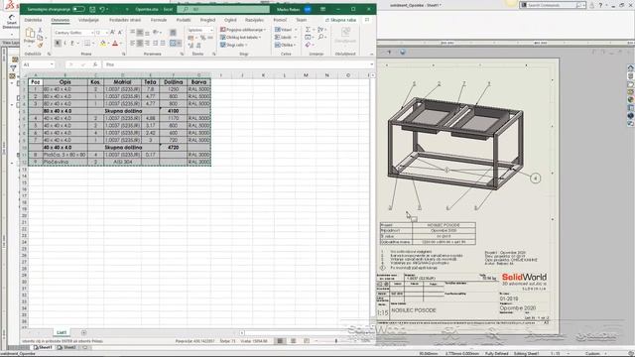Toggle Underline formatting
635x357 pixels.
coord(72,43)
